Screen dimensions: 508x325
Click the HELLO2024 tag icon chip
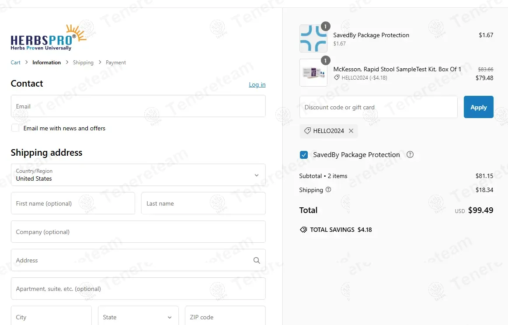(308, 131)
